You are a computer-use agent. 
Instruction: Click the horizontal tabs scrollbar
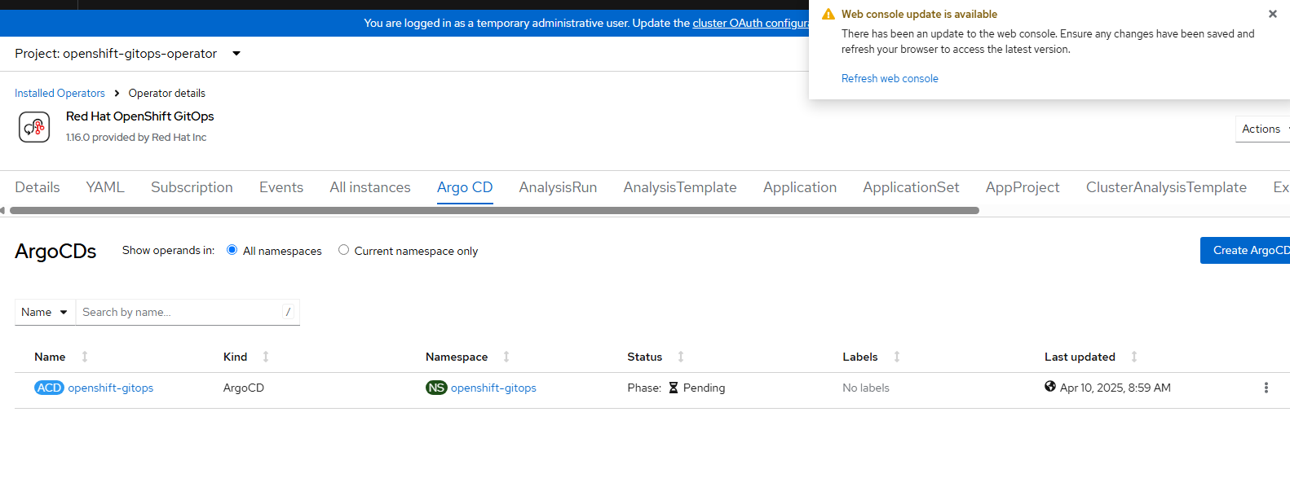494,210
